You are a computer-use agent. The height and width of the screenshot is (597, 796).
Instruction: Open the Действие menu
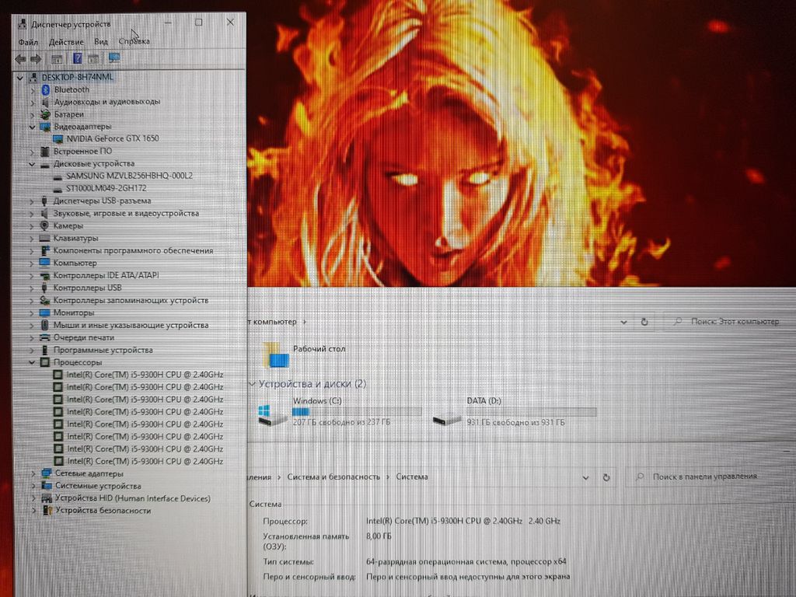(66, 42)
